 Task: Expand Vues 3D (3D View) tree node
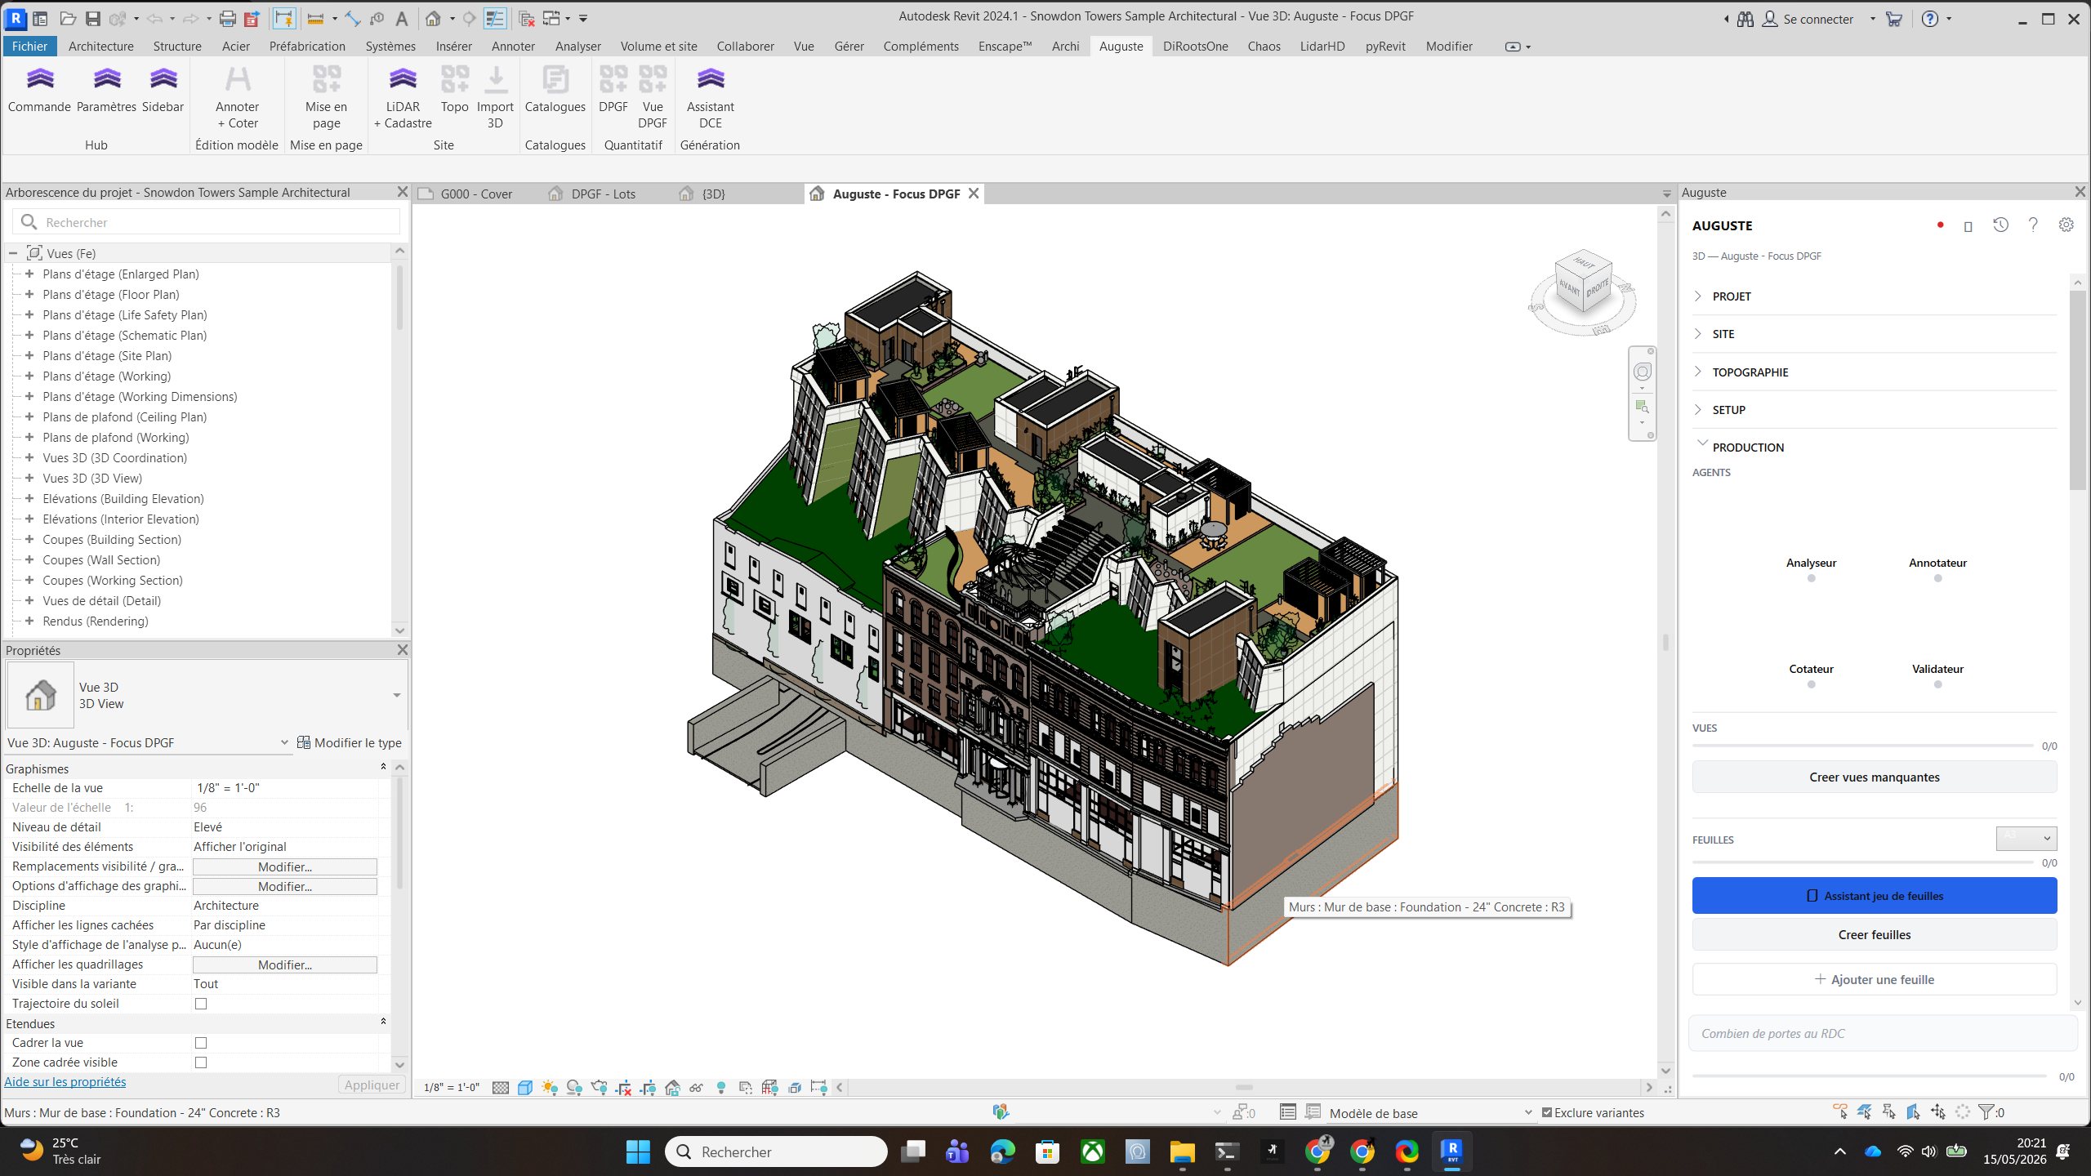[29, 478]
